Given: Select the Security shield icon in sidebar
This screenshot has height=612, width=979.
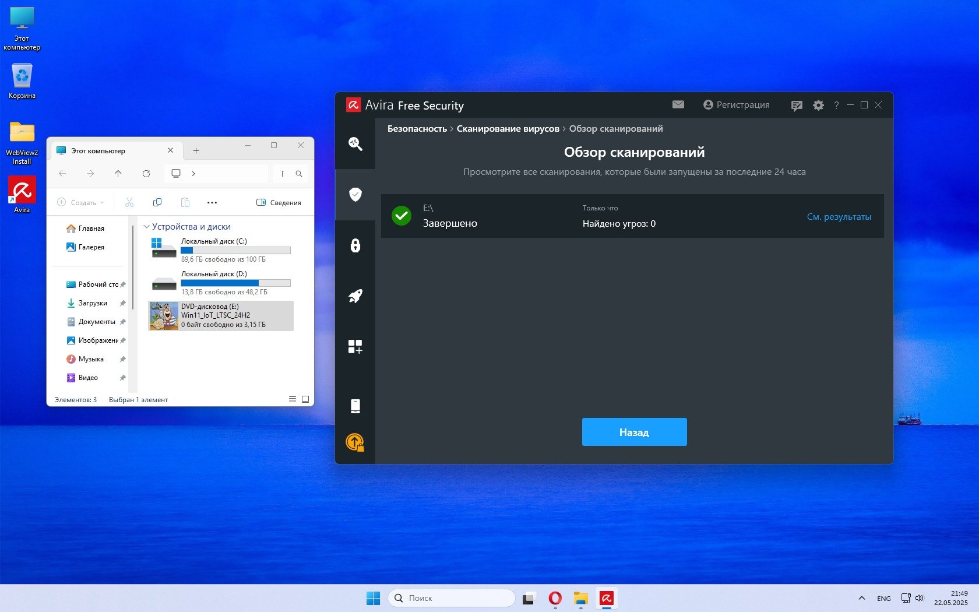Looking at the screenshot, I should point(355,194).
